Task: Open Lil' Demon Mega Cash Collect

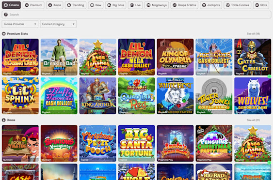Action: point(137,57)
